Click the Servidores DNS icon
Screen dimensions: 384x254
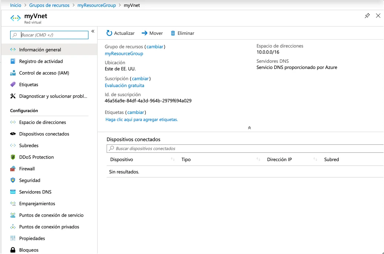coord(13,192)
